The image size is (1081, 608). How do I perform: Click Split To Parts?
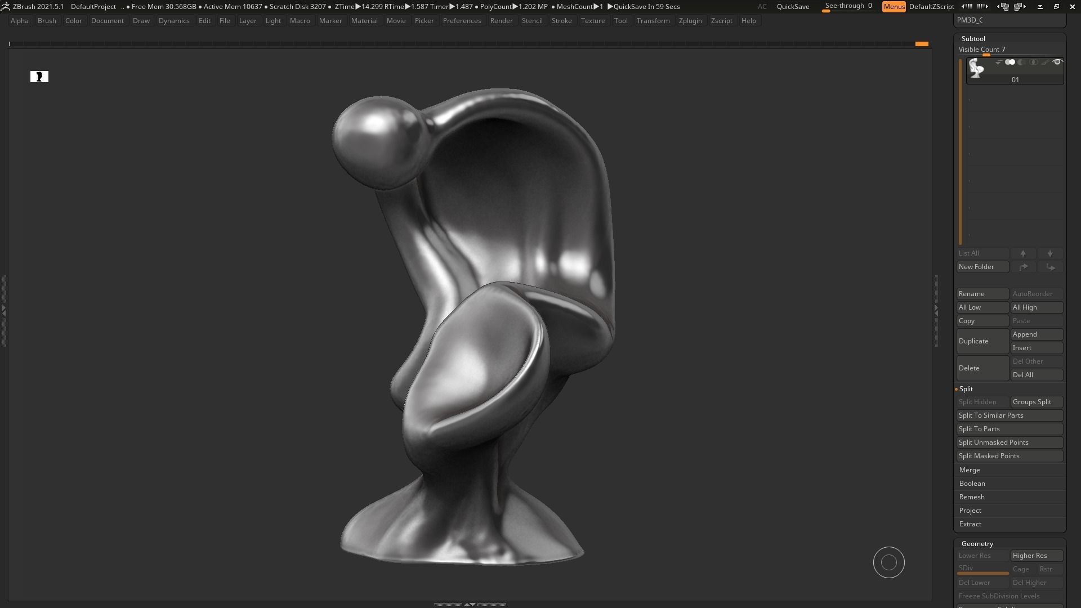1009,429
